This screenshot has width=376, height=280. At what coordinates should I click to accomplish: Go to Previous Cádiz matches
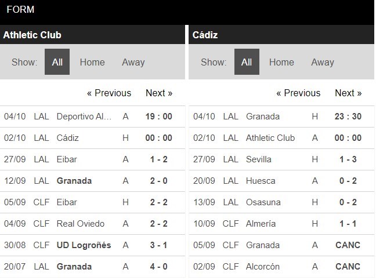[298, 93]
